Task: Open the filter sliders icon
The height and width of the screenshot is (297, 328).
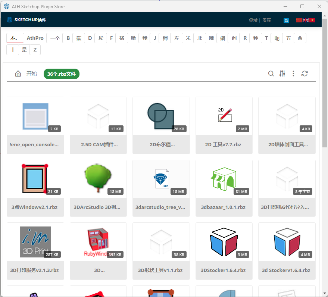Action: point(282,74)
